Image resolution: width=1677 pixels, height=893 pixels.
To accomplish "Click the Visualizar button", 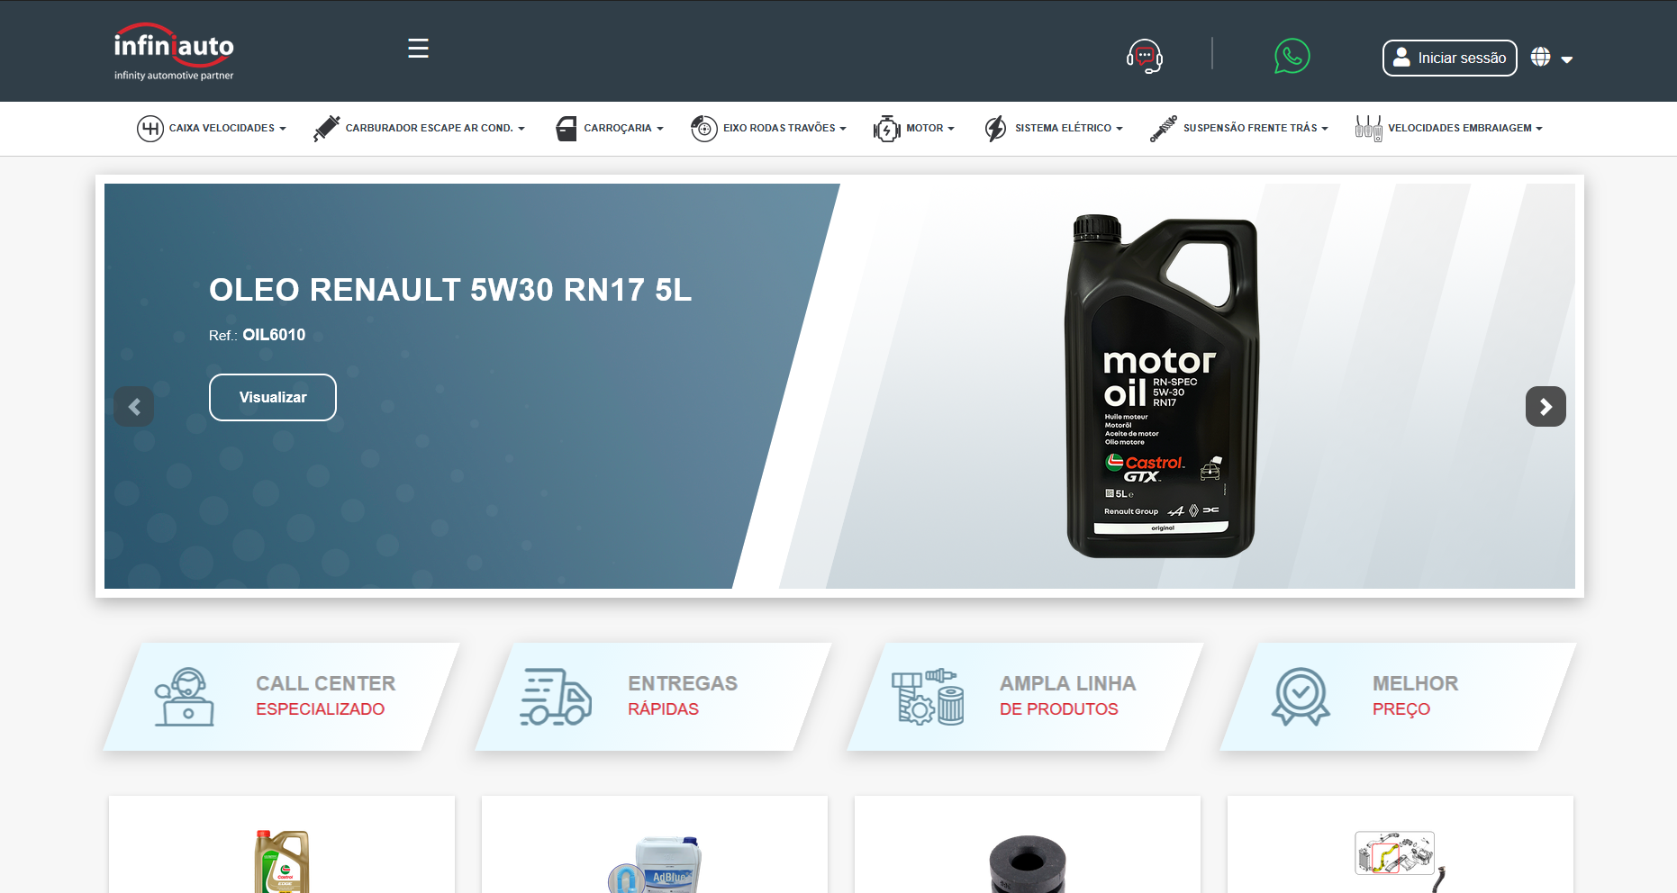I will 273,397.
